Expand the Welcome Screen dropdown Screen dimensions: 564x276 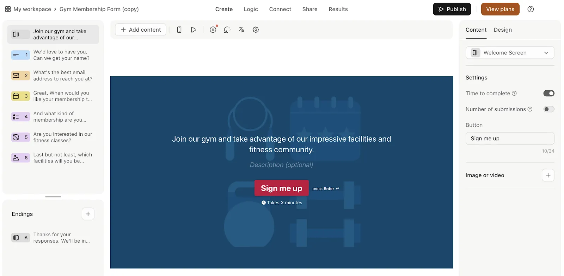pyautogui.click(x=510, y=53)
